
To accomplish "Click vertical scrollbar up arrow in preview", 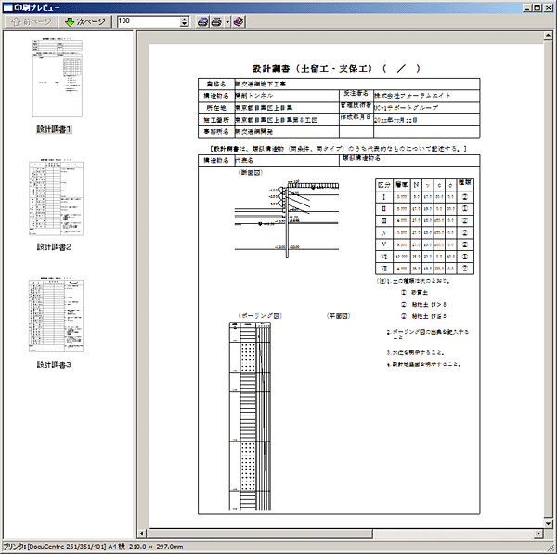I will [x=548, y=35].
